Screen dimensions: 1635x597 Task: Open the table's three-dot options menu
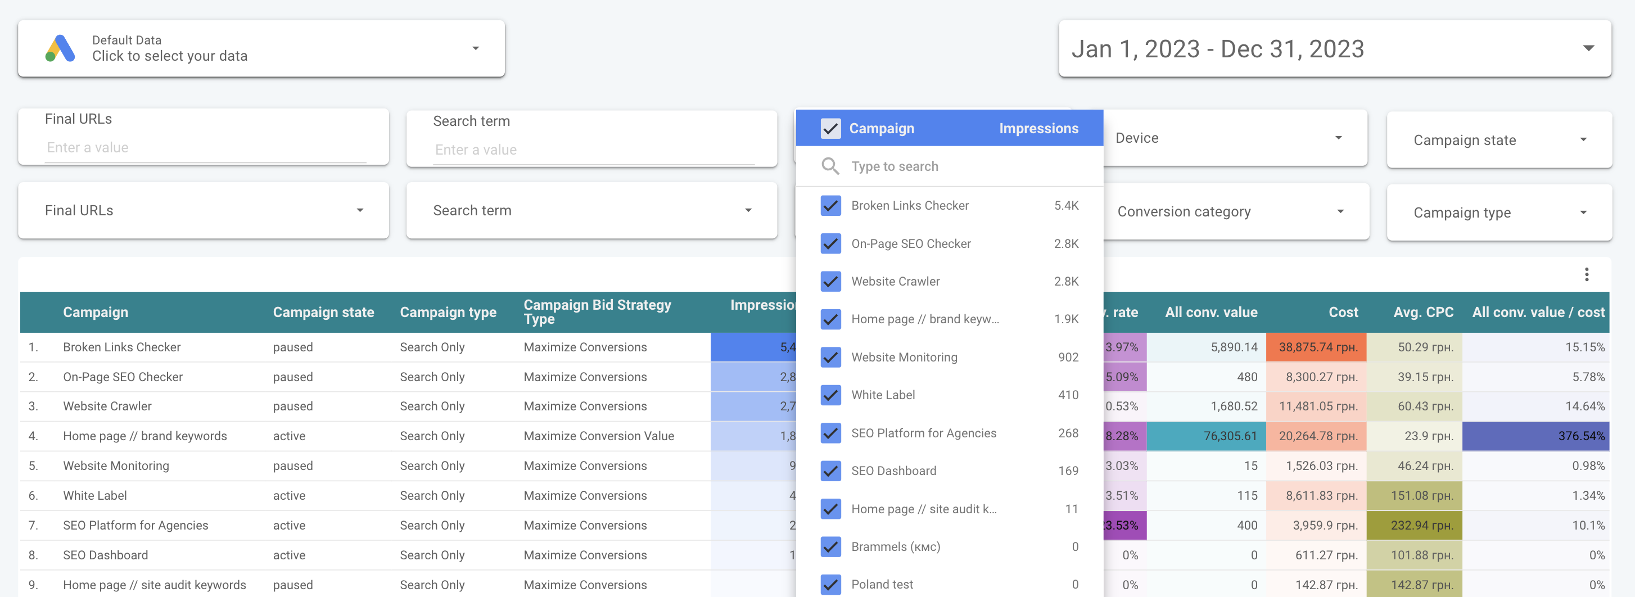point(1586,275)
